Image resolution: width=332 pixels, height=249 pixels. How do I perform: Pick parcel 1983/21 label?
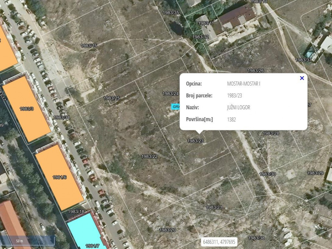click(x=214, y=207)
